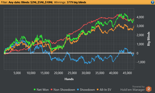Toggle the green Net Won legend swatch

coord(35,89)
